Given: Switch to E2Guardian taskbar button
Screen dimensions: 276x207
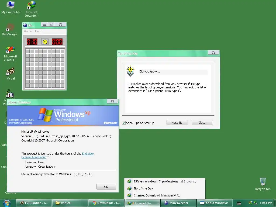Looking at the screenshot, I should click(34, 203).
